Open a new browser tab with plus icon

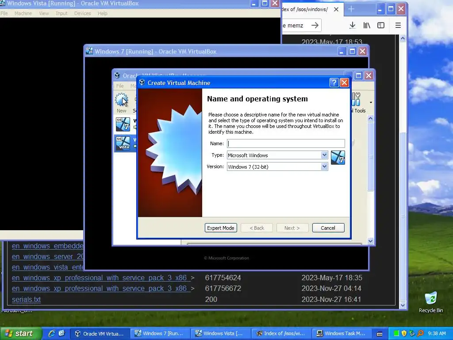pos(351,9)
